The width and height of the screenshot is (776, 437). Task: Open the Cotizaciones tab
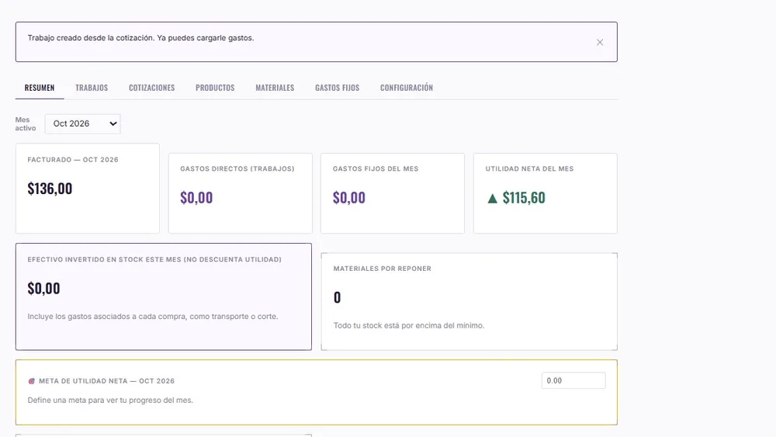pyautogui.click(x=152, y=88)
